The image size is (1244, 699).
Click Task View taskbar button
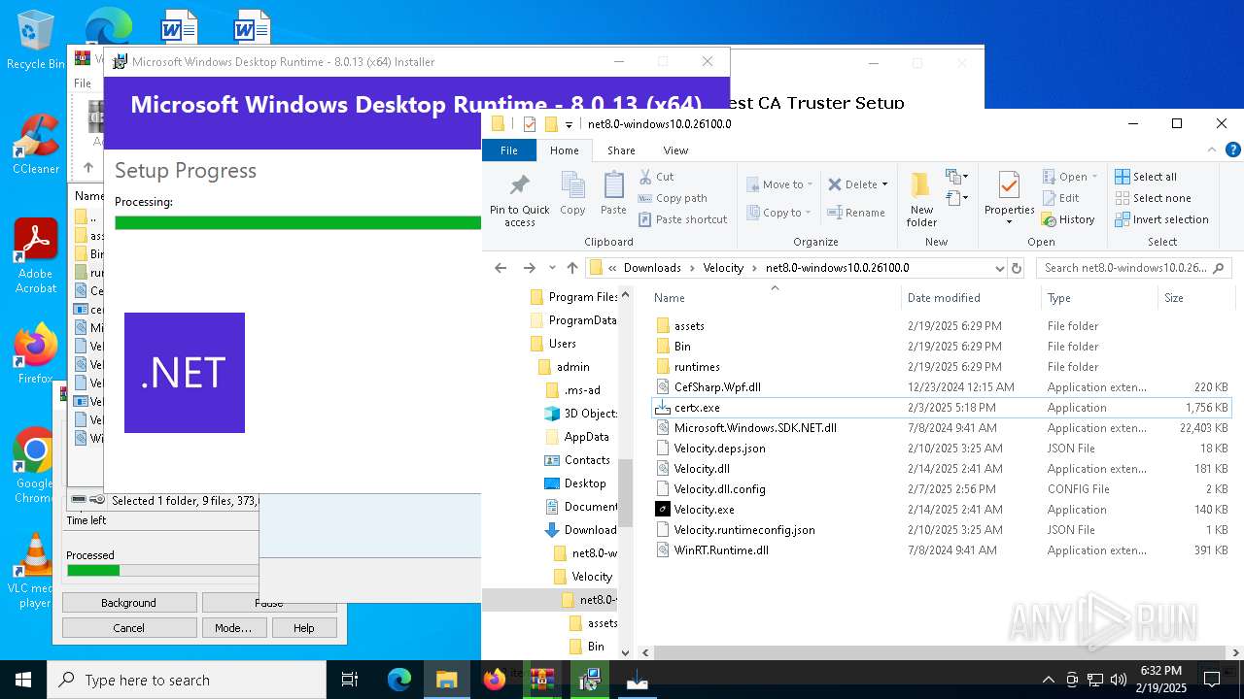pos(350,680)
